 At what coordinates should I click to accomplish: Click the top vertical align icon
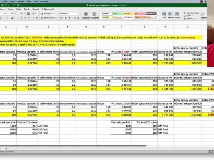(x=22, y=14)
